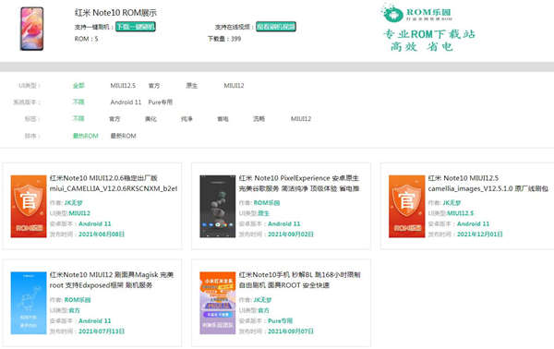
Task: Open the blue Magisk ROM thumbnail
Action: [29, 303]
